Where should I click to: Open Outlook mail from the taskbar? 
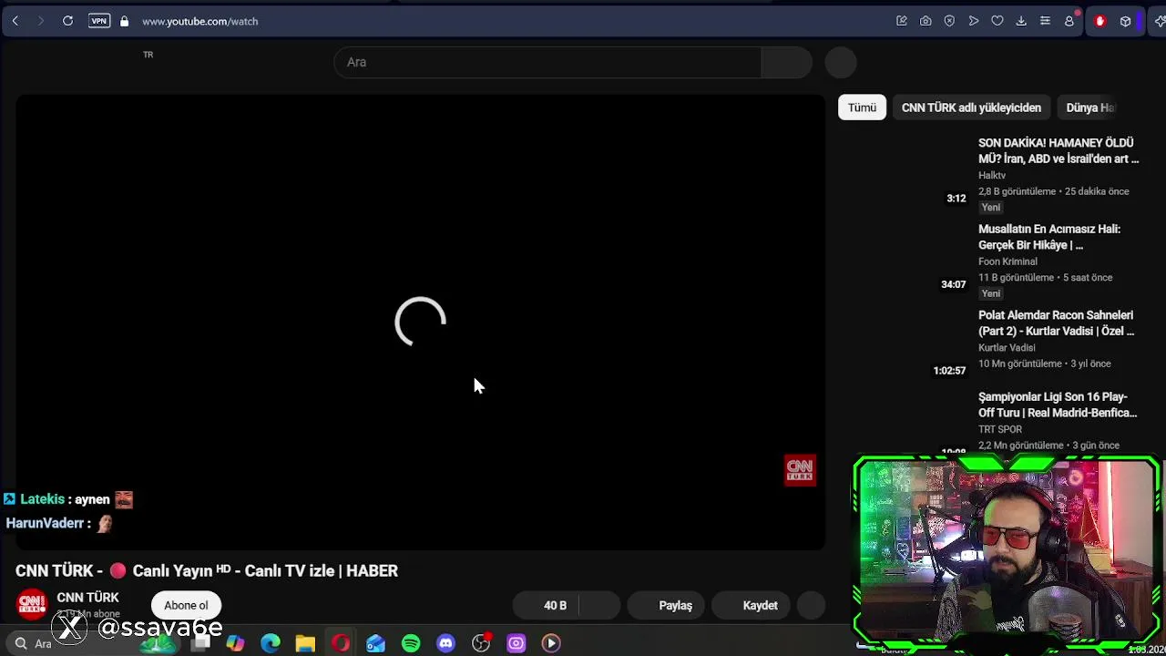375,643
